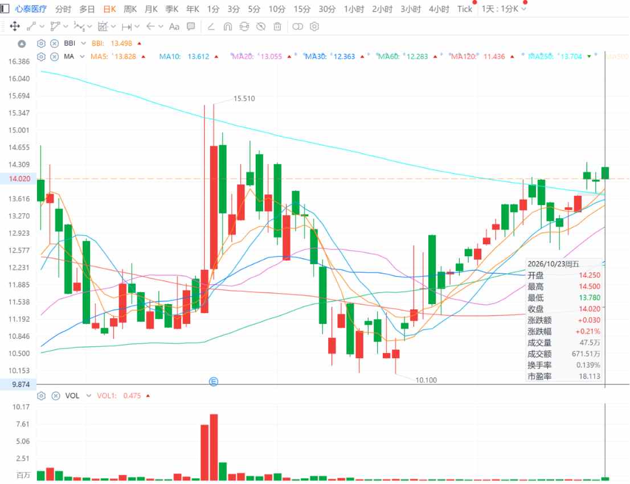Expand the line tool options arrow

tap(42, 27)
